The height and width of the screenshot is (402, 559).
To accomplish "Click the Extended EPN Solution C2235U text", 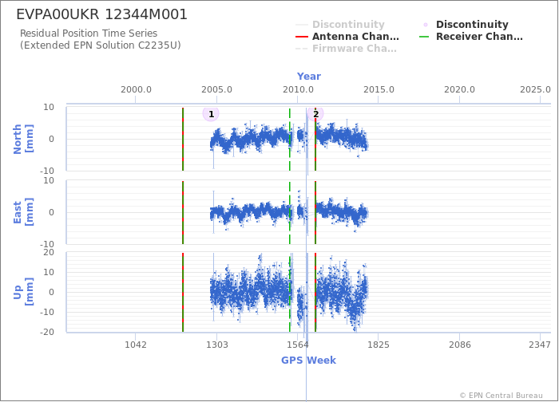I will click(100, 45).
